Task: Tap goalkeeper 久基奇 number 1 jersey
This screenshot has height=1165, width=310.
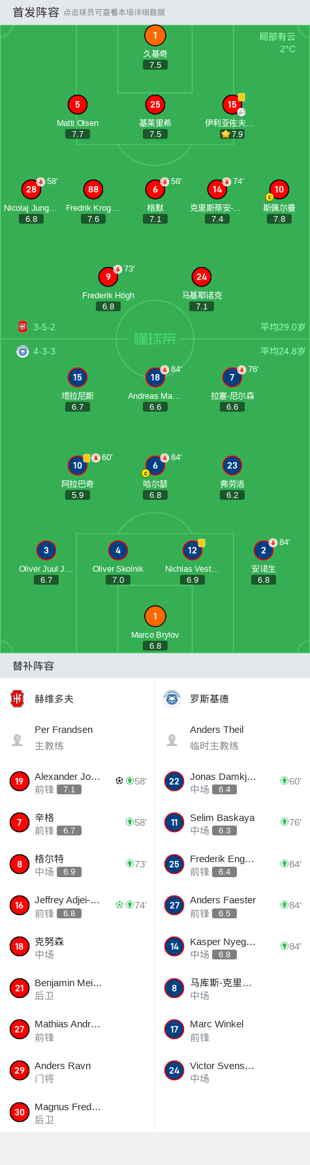Action: point(155,35)
